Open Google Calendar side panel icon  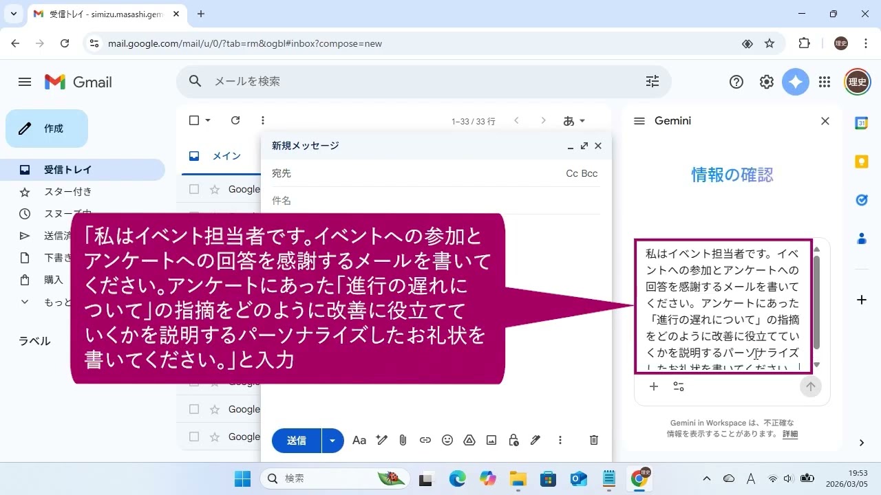pyautogui.click(x=861, y=123)
